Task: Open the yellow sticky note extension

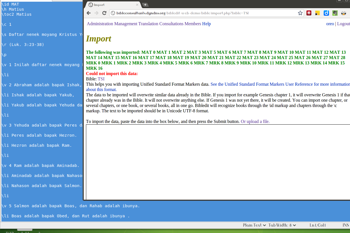Action: click(317, 13)
